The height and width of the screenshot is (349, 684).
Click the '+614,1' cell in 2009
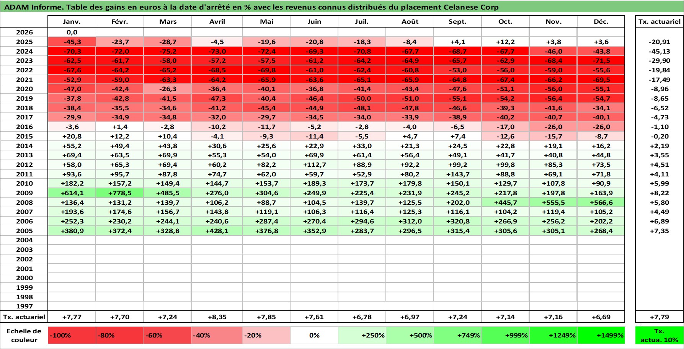pos(72,193)
